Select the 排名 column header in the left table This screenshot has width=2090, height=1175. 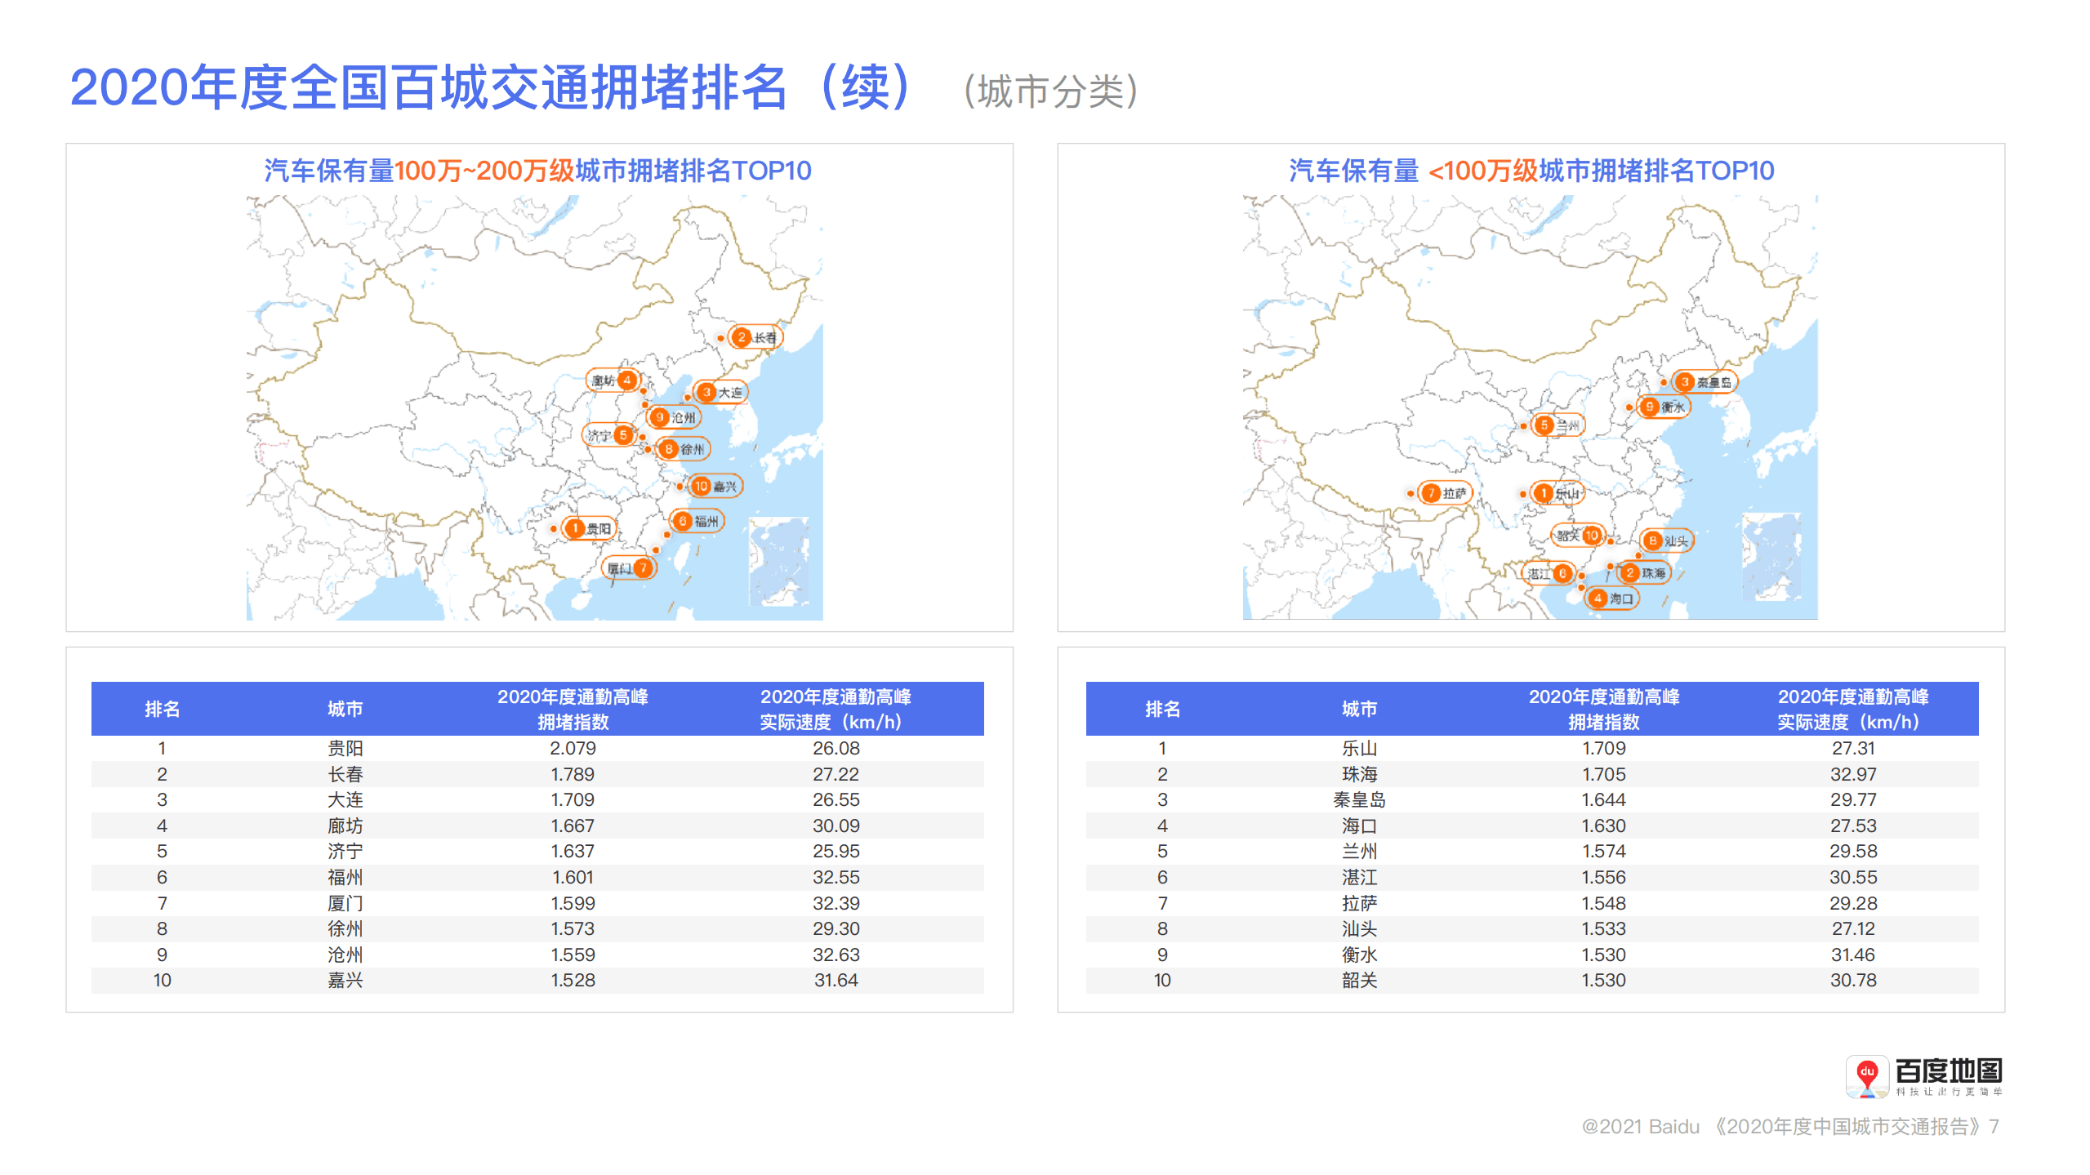162,709
